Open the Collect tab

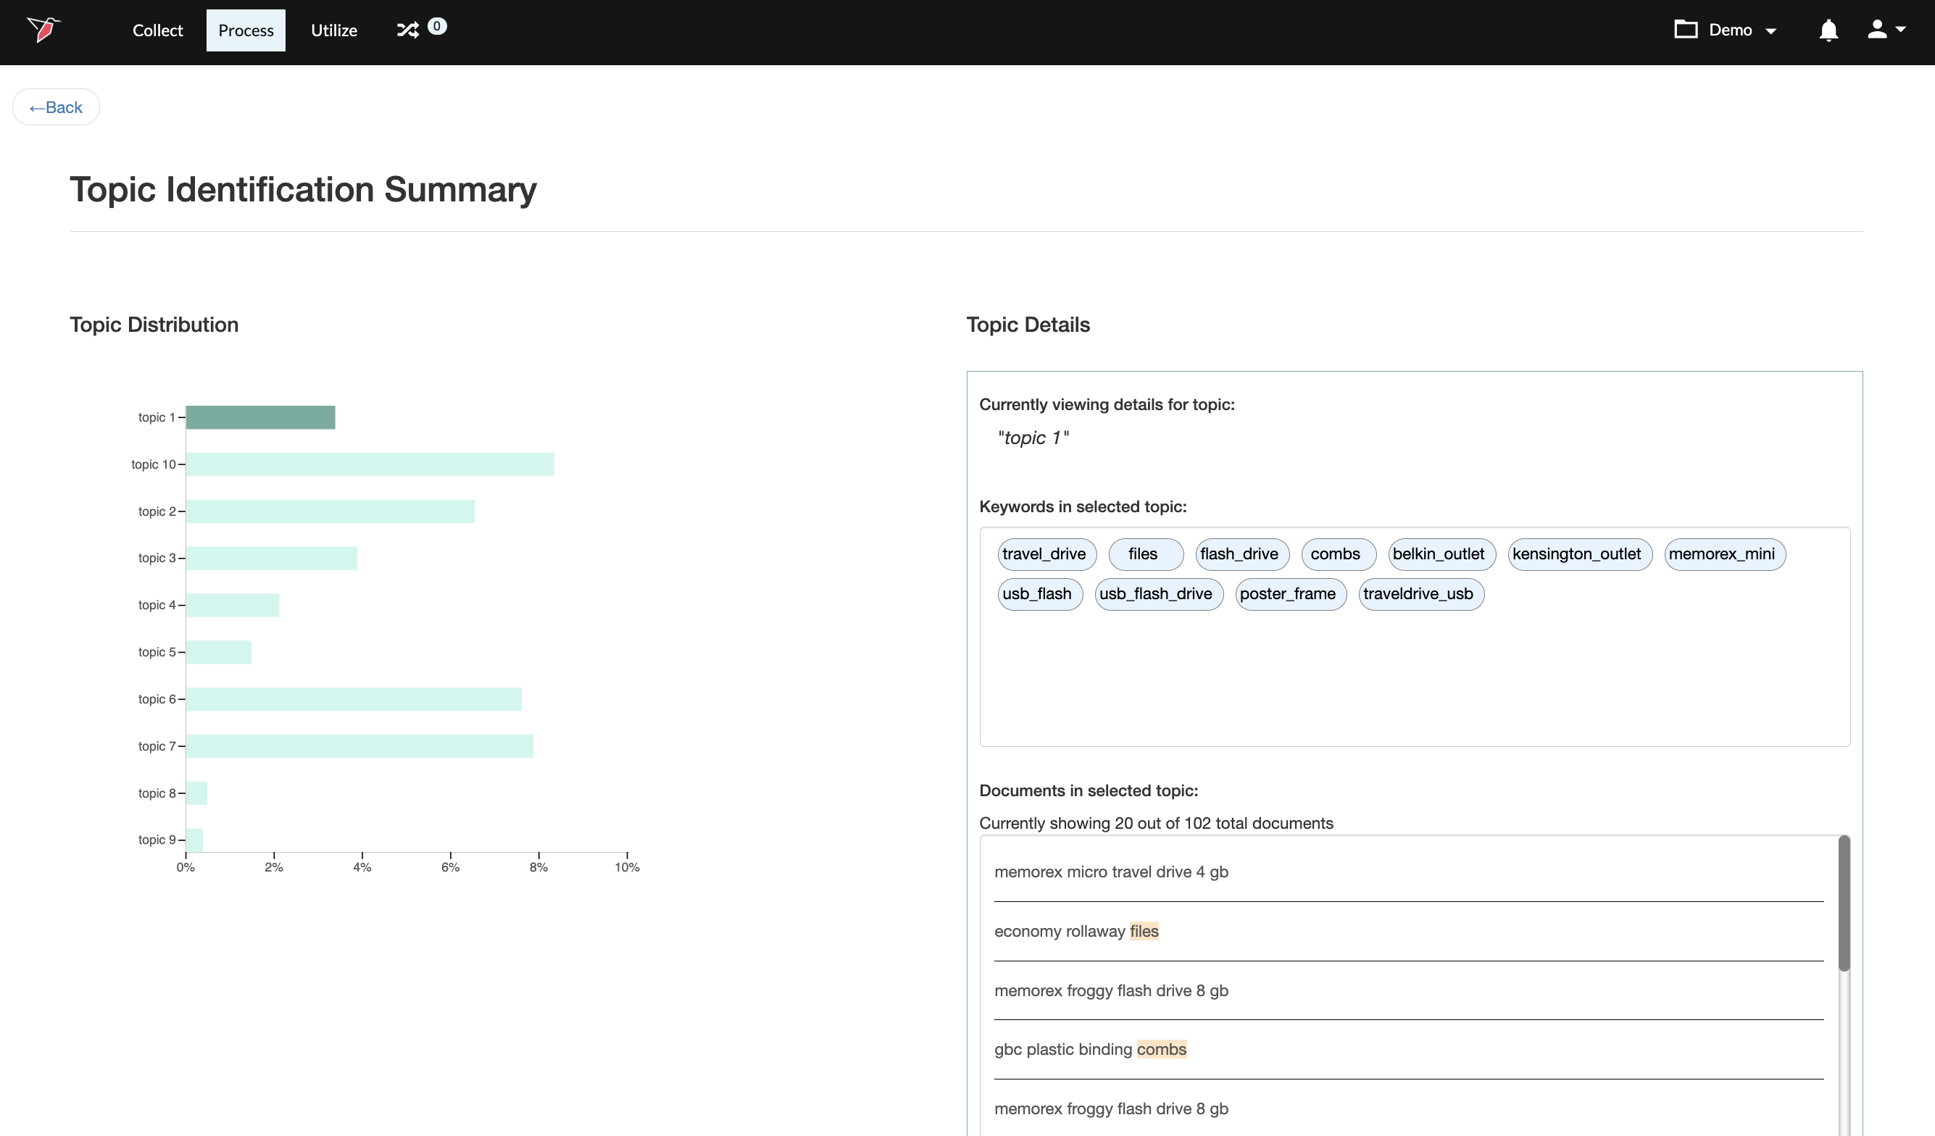coord(157,30)
